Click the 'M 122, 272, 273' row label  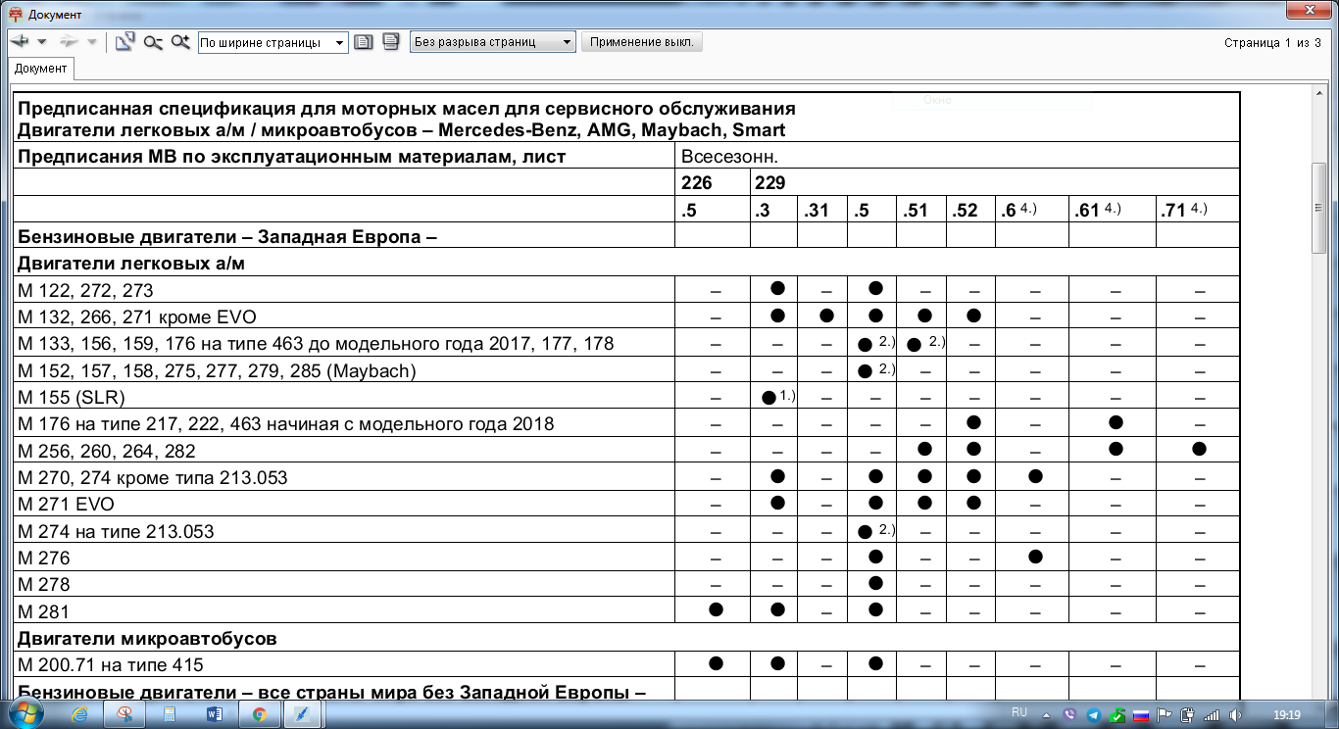[x=85, y=290]
